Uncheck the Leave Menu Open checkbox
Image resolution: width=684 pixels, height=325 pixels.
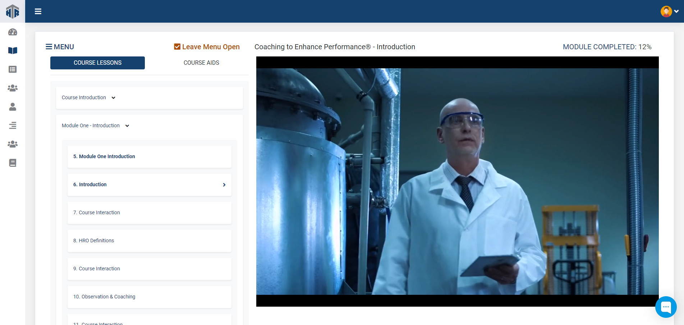pos(177,47)
